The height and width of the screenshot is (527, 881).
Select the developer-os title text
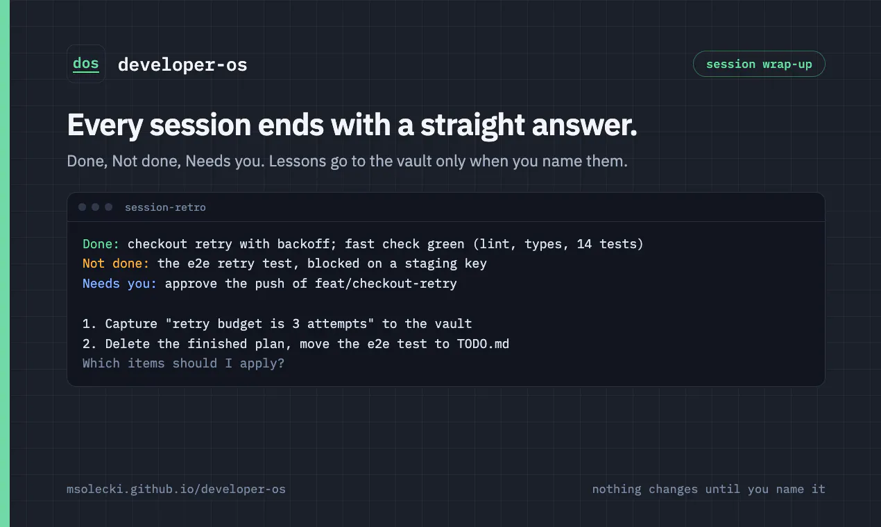[x=182, y=64]
